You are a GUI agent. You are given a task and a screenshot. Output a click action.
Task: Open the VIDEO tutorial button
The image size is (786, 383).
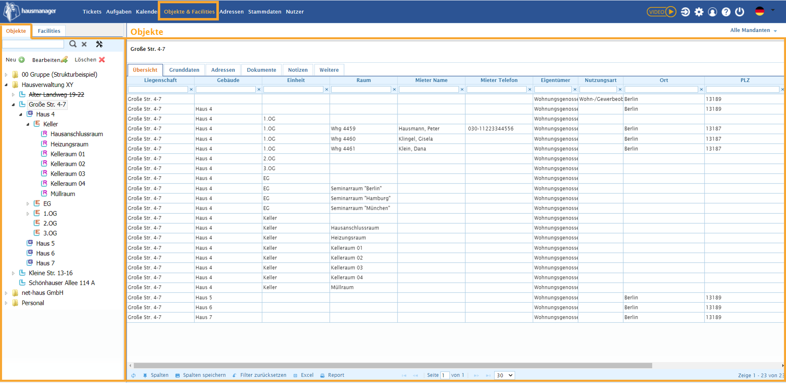[661, 12]
